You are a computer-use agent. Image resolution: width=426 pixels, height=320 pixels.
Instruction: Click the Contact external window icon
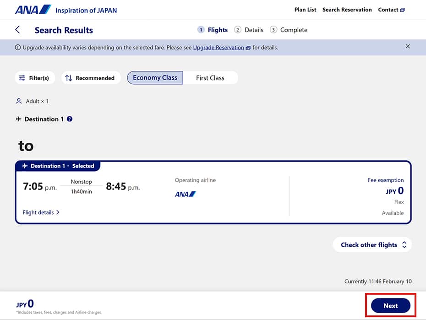[402, 10]
